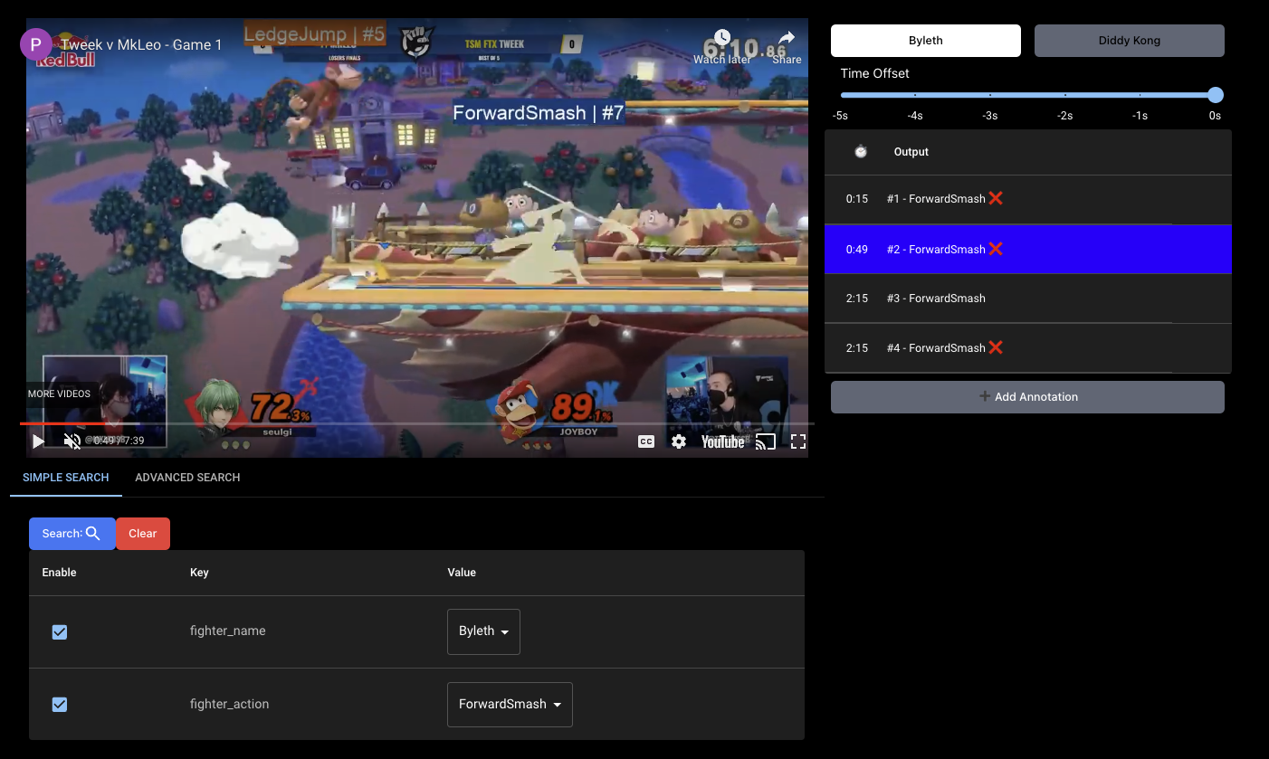Disable the fighter_action checkbox

pos(60,705)
